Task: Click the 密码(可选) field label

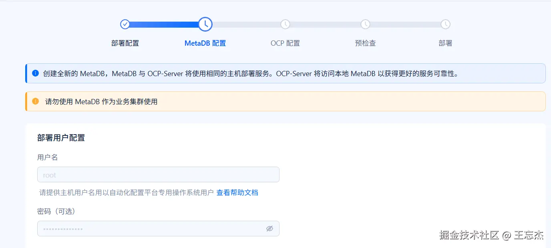Action: click(56, 211)
